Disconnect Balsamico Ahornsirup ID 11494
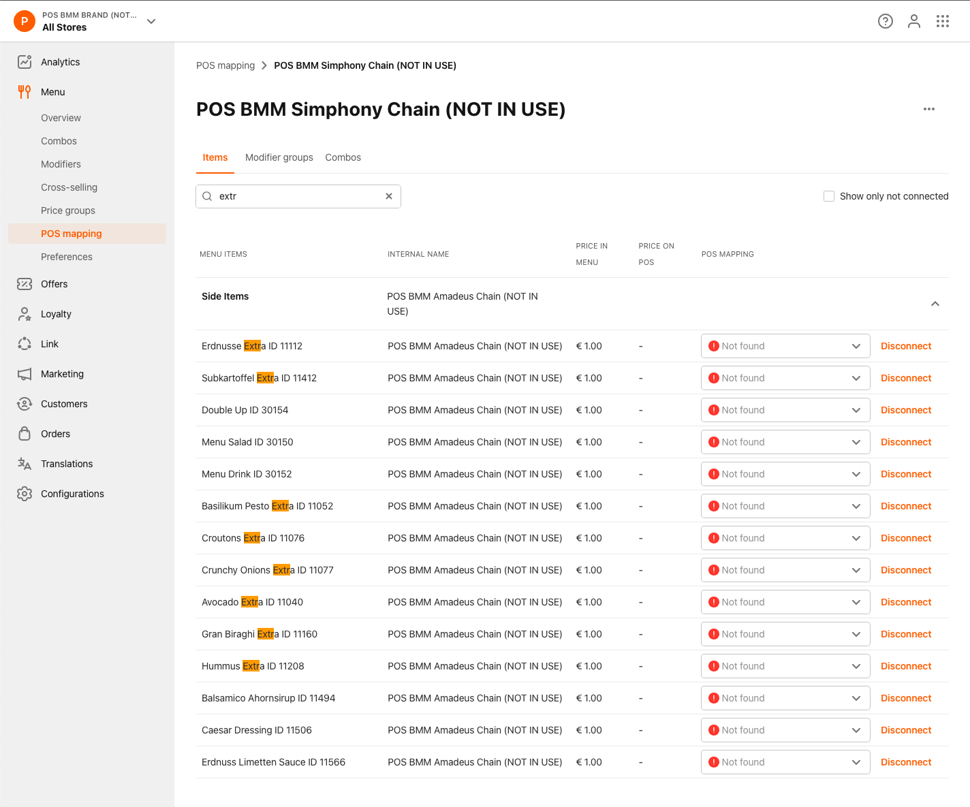This screenshot has height=807, width=970. click(x=906, y=698)
